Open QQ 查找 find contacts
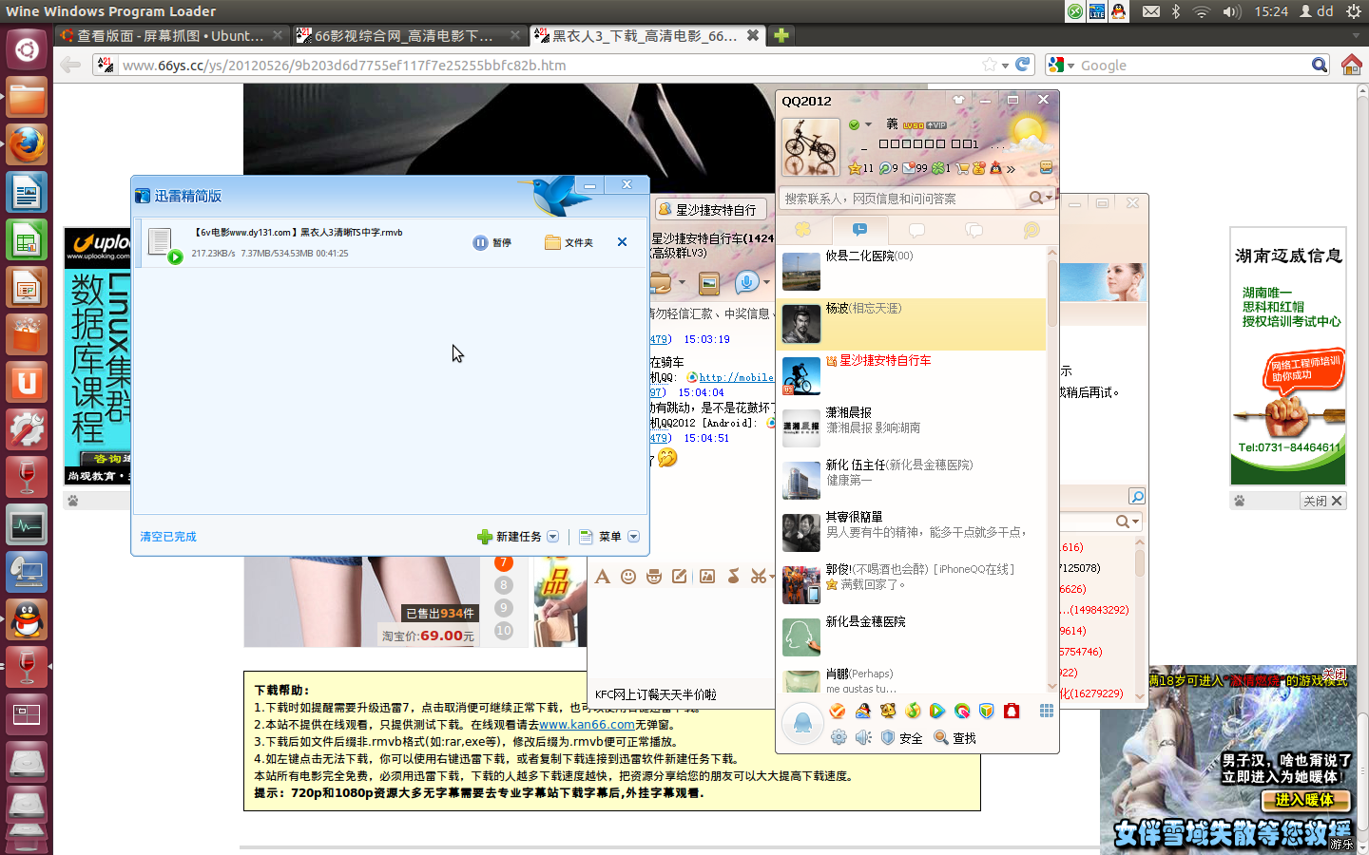The height and width of the screenshot is (855, 1369). point(954,737)
